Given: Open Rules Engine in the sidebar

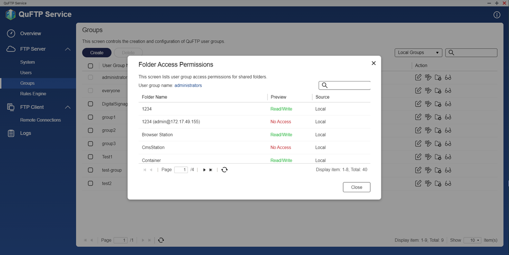Looking at the screenshot, I should [33, 94].
